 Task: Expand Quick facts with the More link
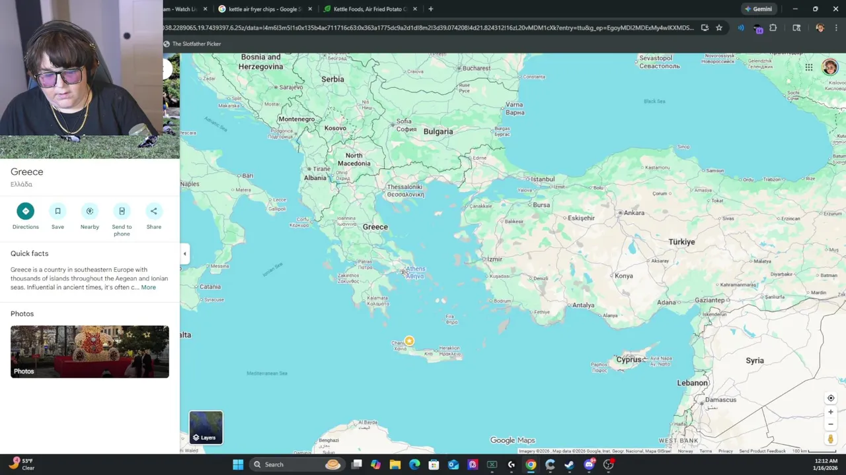[148, 288]
